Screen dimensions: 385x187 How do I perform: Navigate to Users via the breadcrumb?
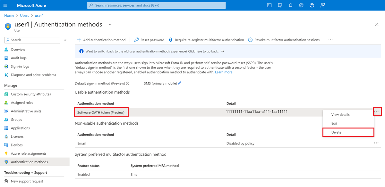pyautogui.click(x=24, y=15)
